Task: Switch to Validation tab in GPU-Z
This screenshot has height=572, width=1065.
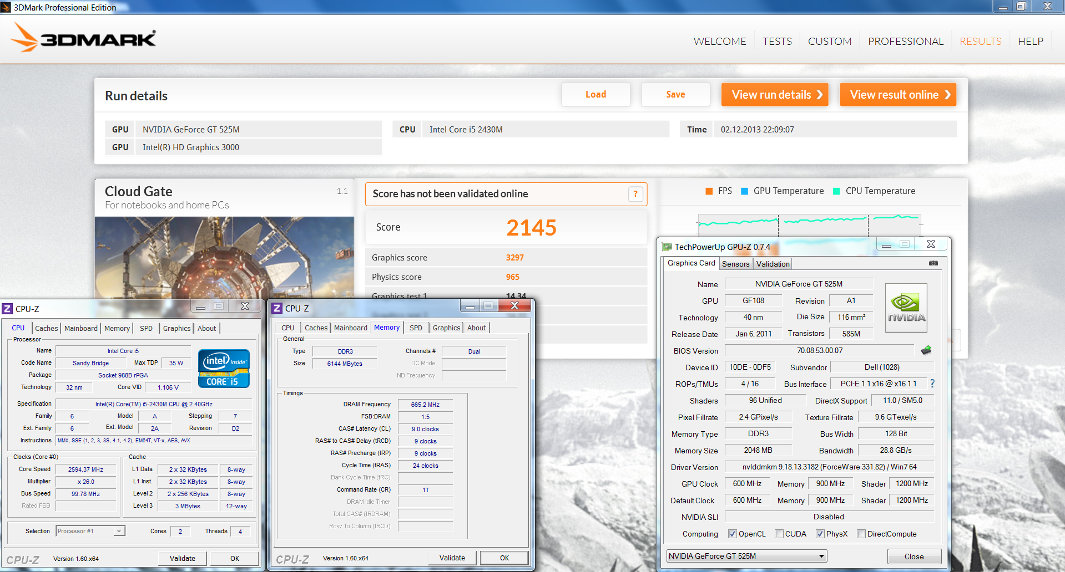Action: pyautogui.click(x=773, y=264)
